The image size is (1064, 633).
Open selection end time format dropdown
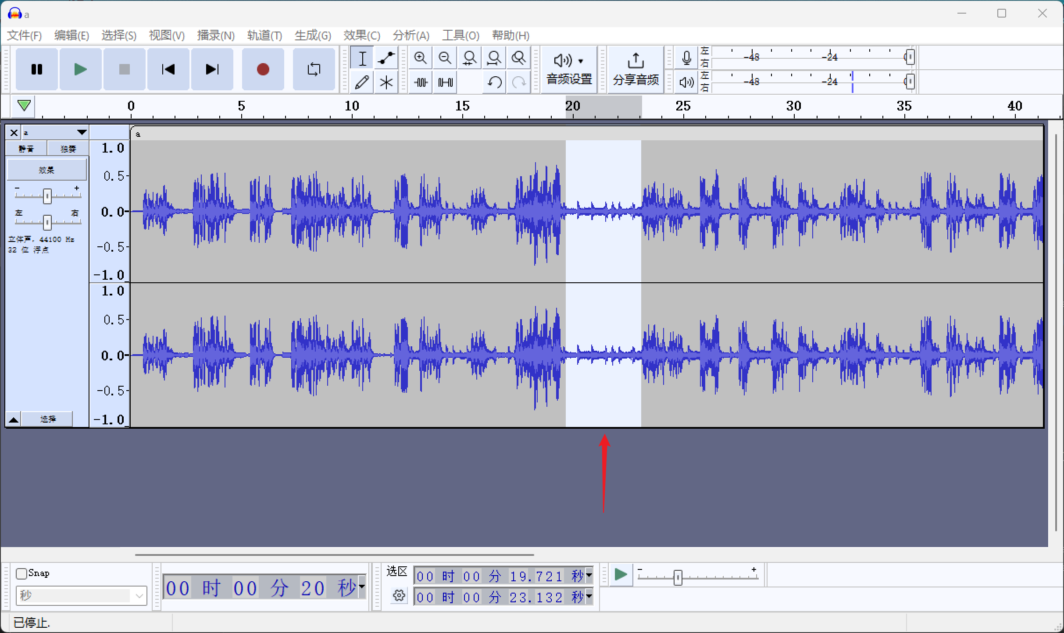pyautogui.click(x=589, y=597)
